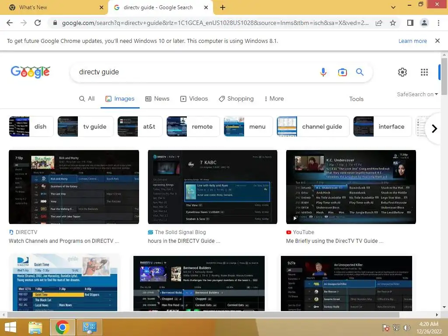Open the Chrome three-dot menu
The width and height of the screenshot is (448, 336).
pyautogui.click(x=438, y=23)
